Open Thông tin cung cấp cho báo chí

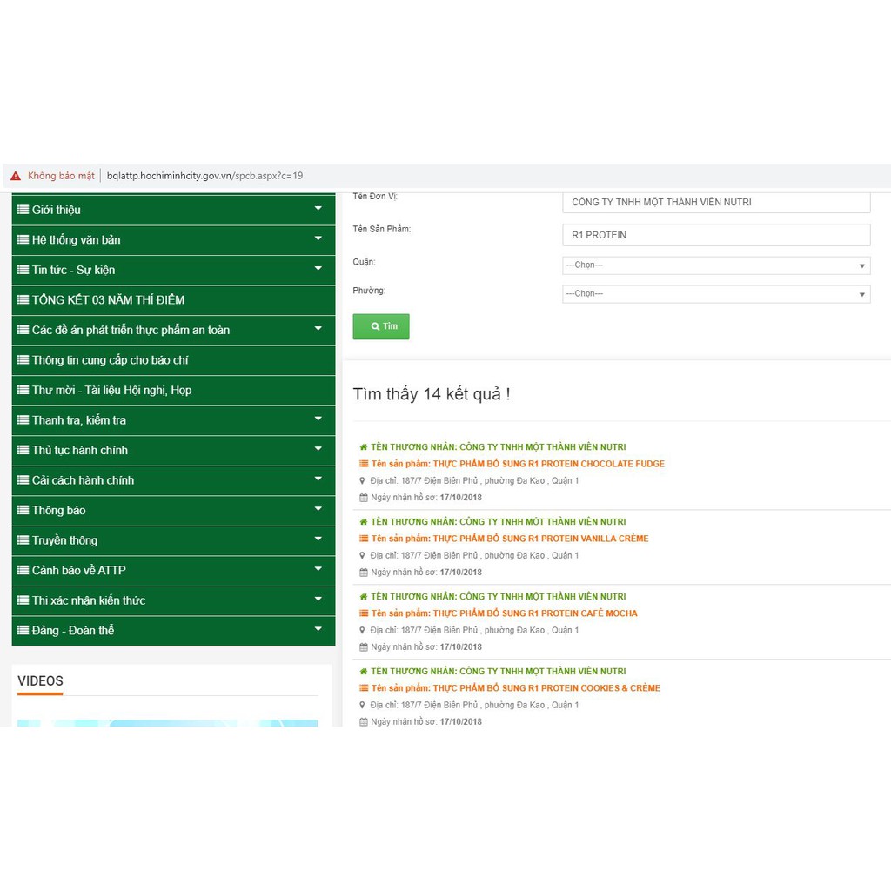110,360
